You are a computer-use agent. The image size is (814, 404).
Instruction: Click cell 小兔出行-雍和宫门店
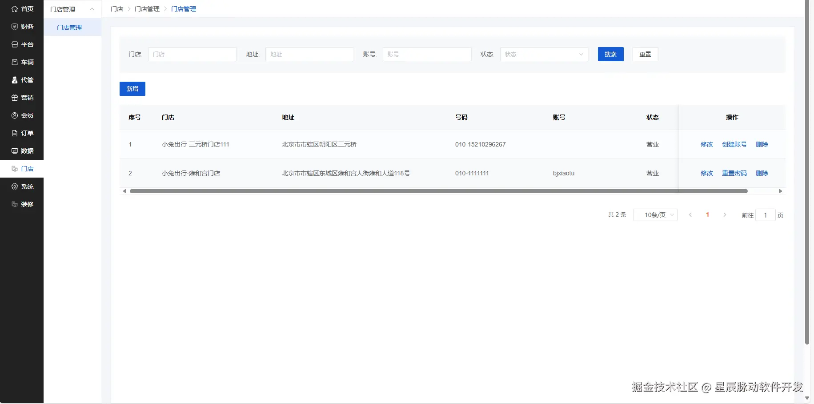[191, 173]
